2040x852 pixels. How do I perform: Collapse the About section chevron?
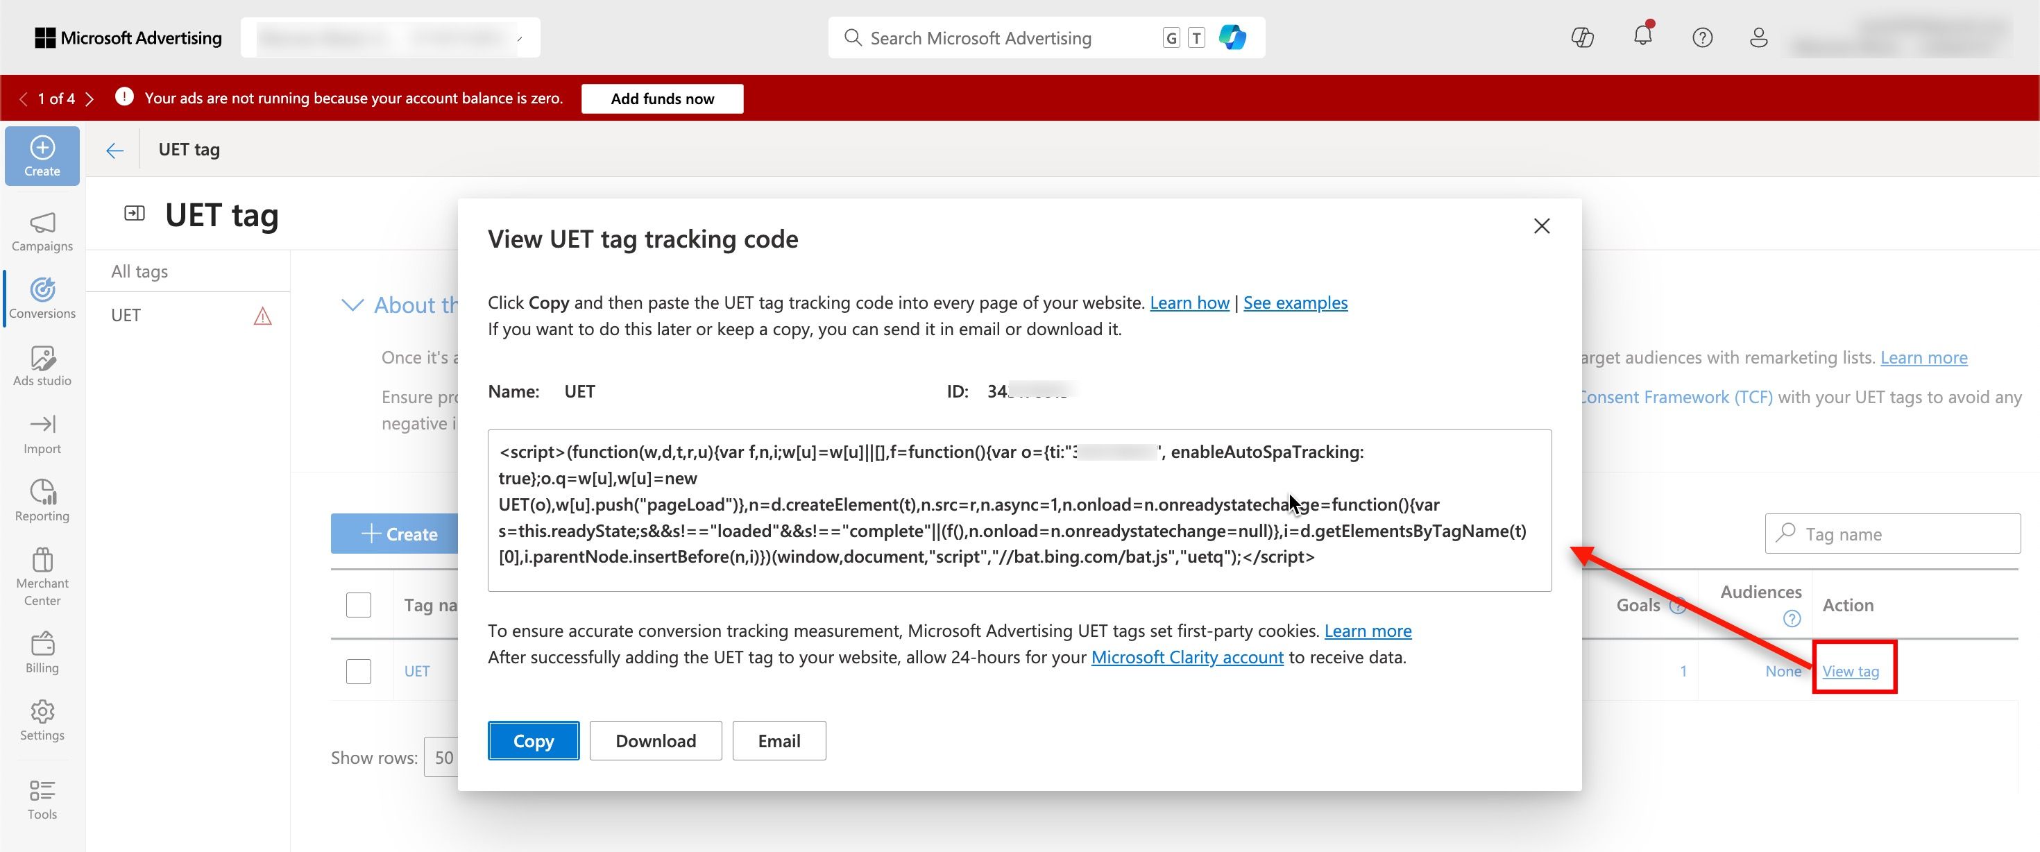352,305
